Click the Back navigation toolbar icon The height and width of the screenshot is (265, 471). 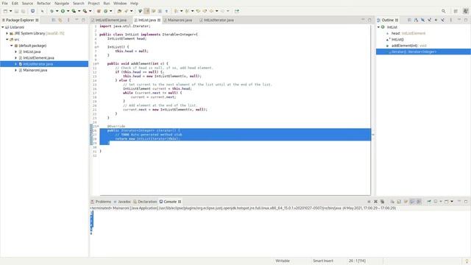[x=211, y=11]
